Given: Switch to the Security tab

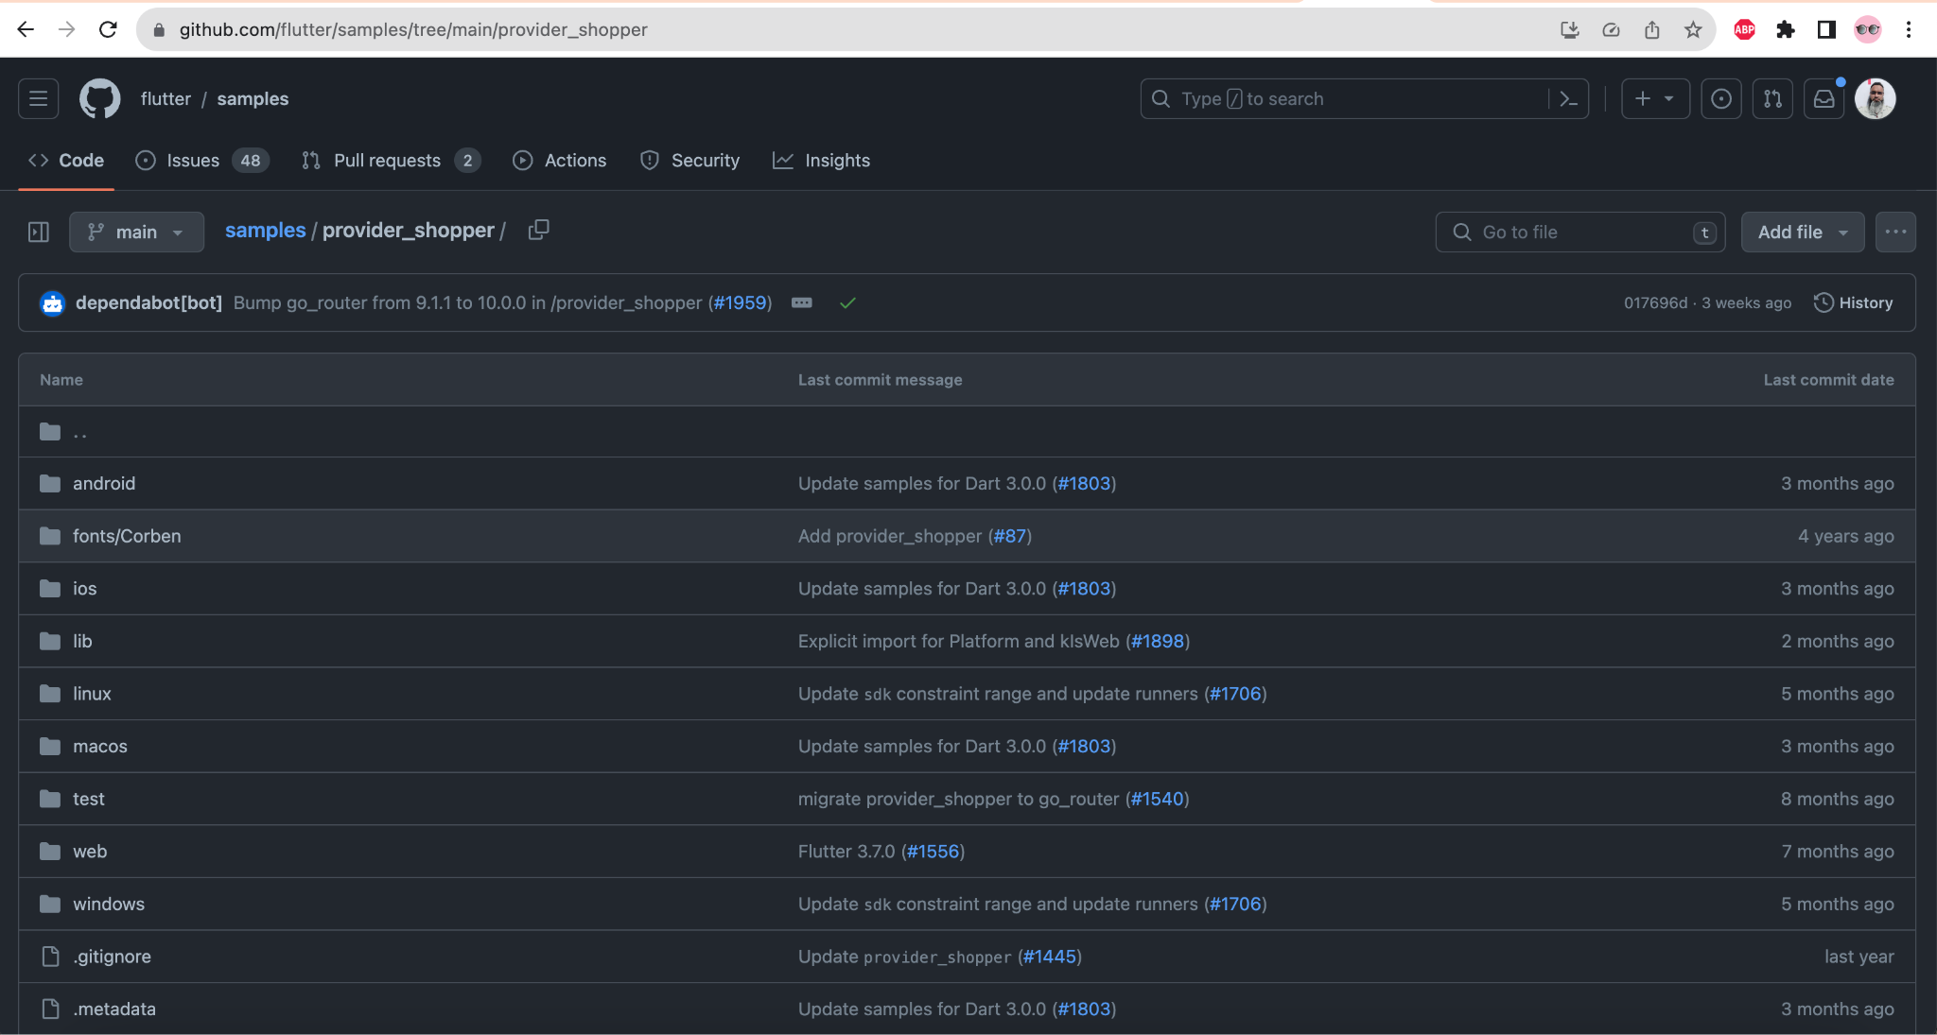Looking at the screenshot, I should [689, 161].
